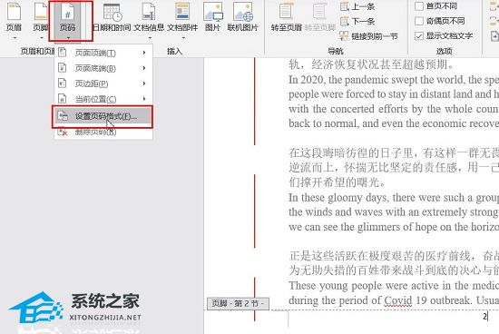
Task: Click the word Covid in document
Action: click(x=398, y=300)
